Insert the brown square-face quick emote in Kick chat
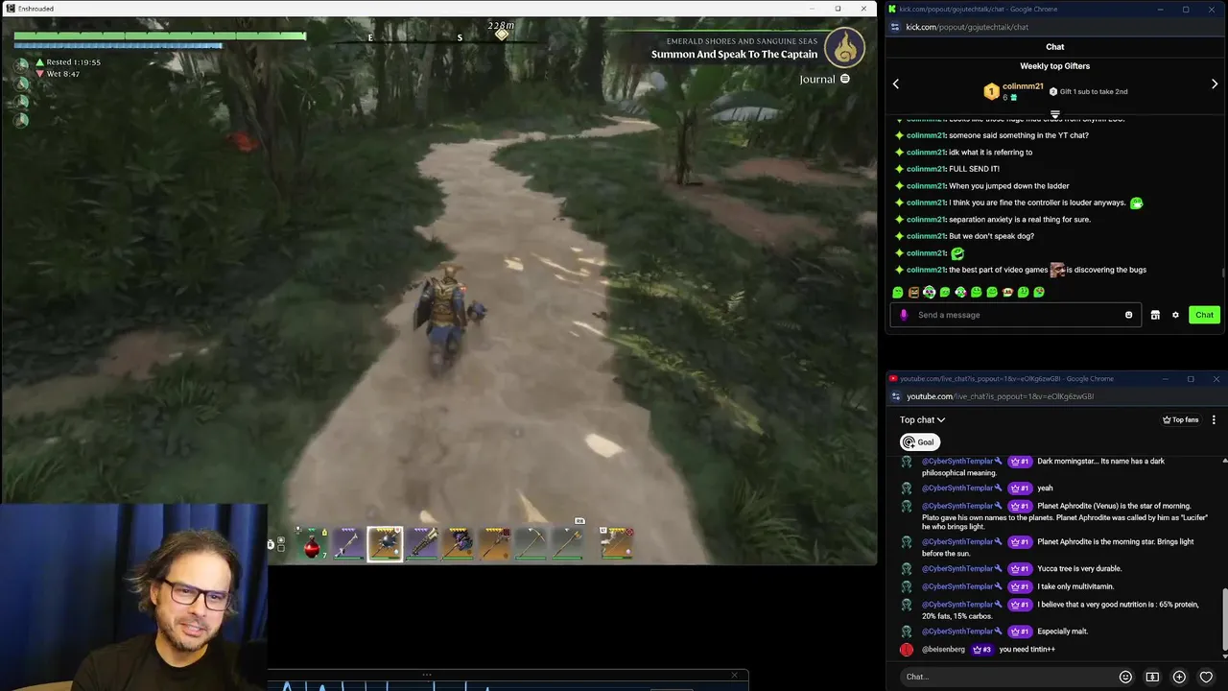 click(x=913, y=292)
